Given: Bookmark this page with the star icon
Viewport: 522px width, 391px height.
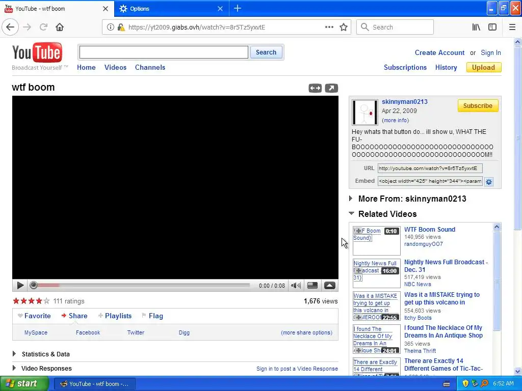Looking at the screenshot, I should pos(344,27).
